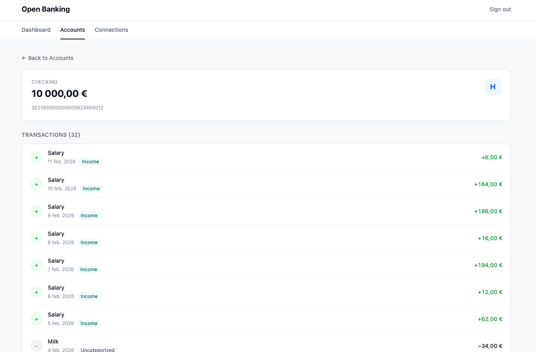Click the blue H bank logo icon
536x352 pixels.
(493, 87)
